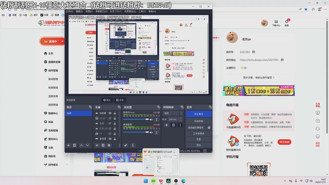Delete transition with trash icon
The width and height of the screenshot is (329, 185).
pos(173,125)
